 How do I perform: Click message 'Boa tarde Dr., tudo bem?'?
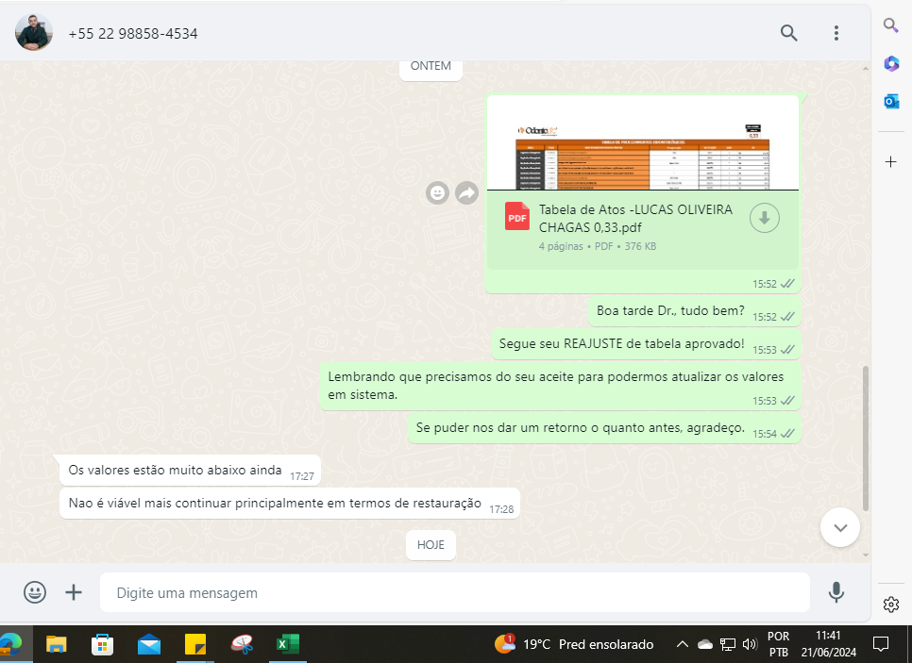click(x=670, y=311)
